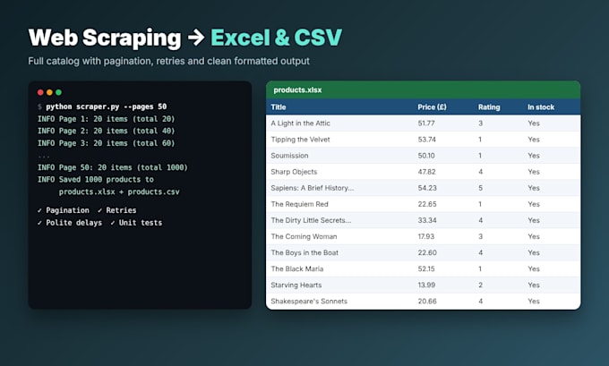Viewport: 609px width, 366px height.
Task: Click the '✓ Retries' item in terminal
Action: 117,210
